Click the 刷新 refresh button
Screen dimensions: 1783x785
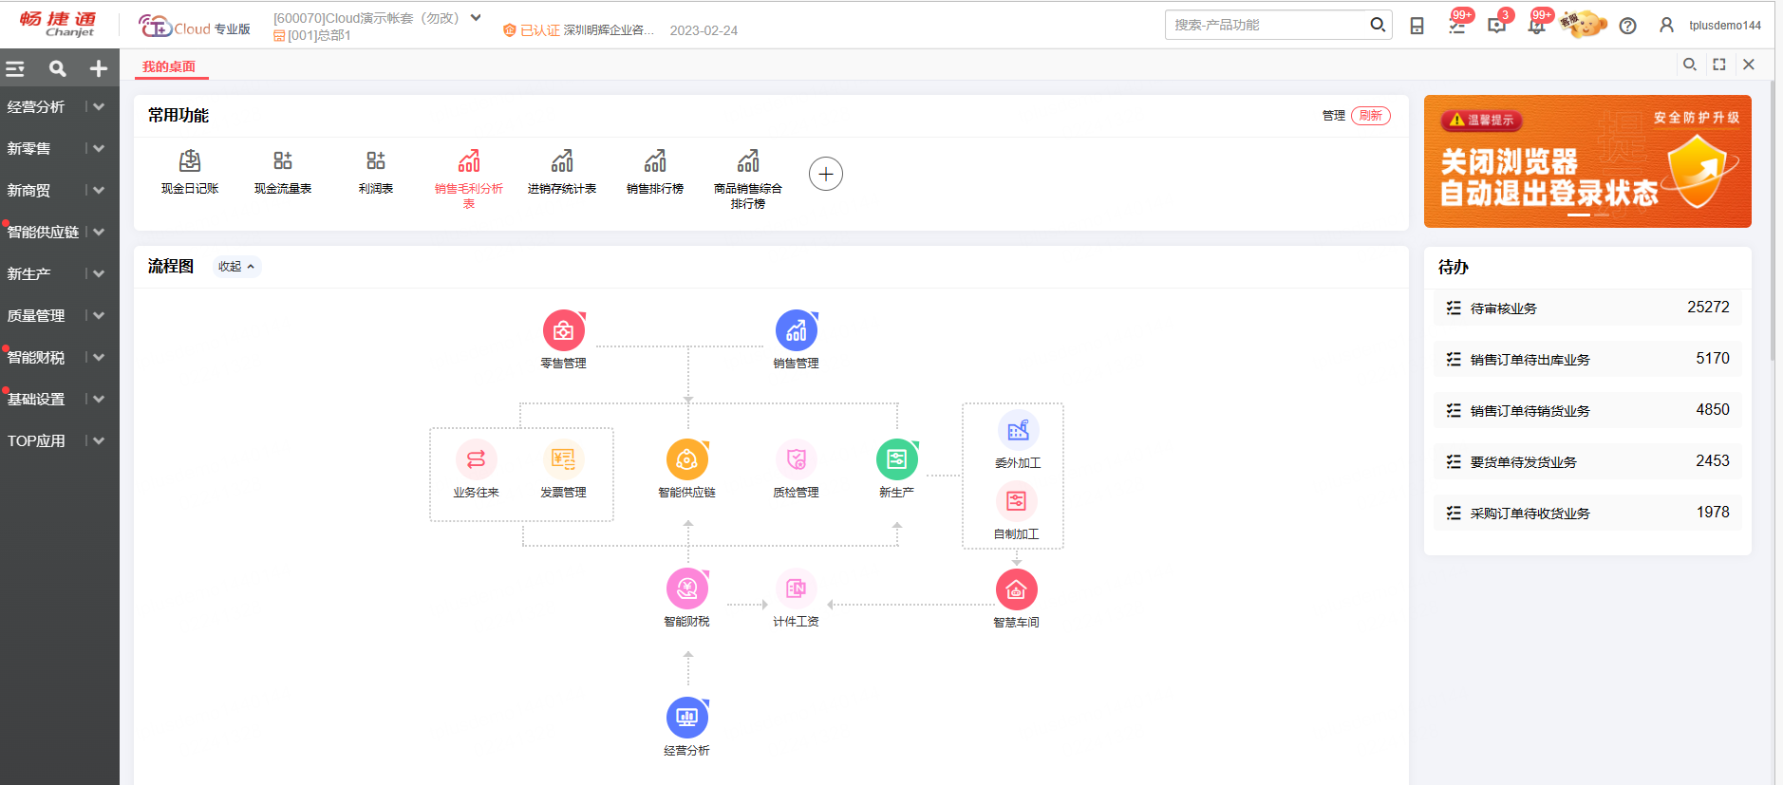click(1370, 116)
